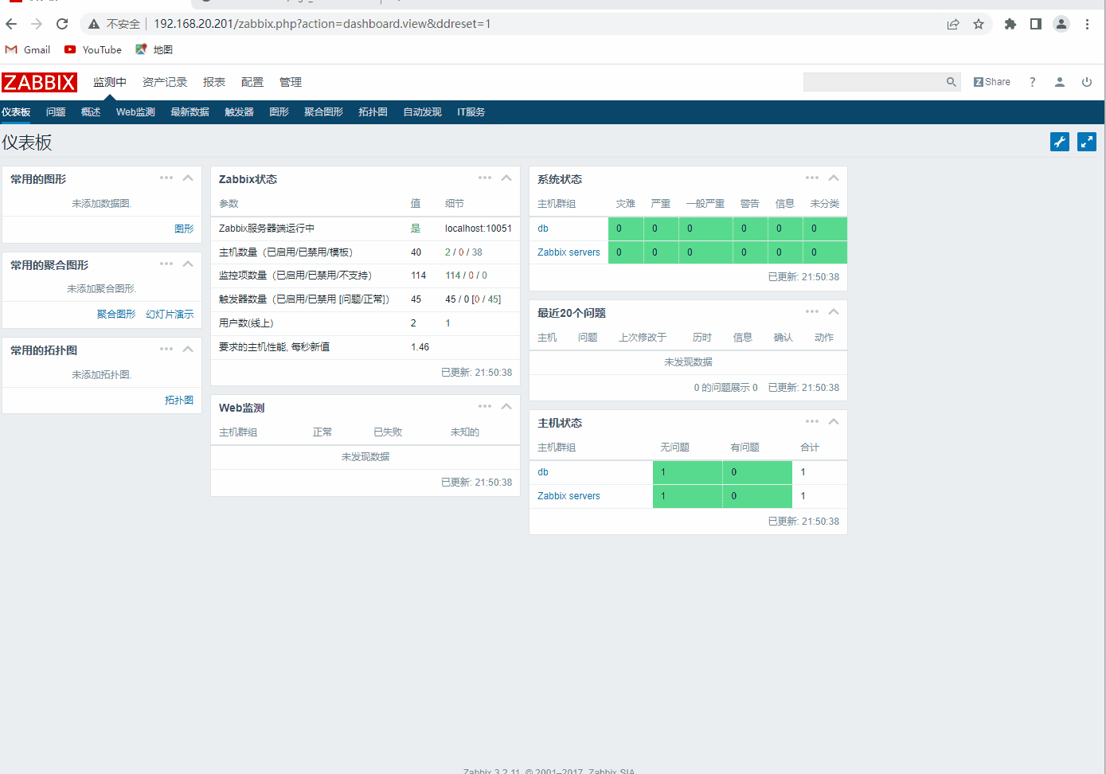Collapse the Web监测 widget
Viewport: 1106px width, 774px height.
(x=506, y=407)
